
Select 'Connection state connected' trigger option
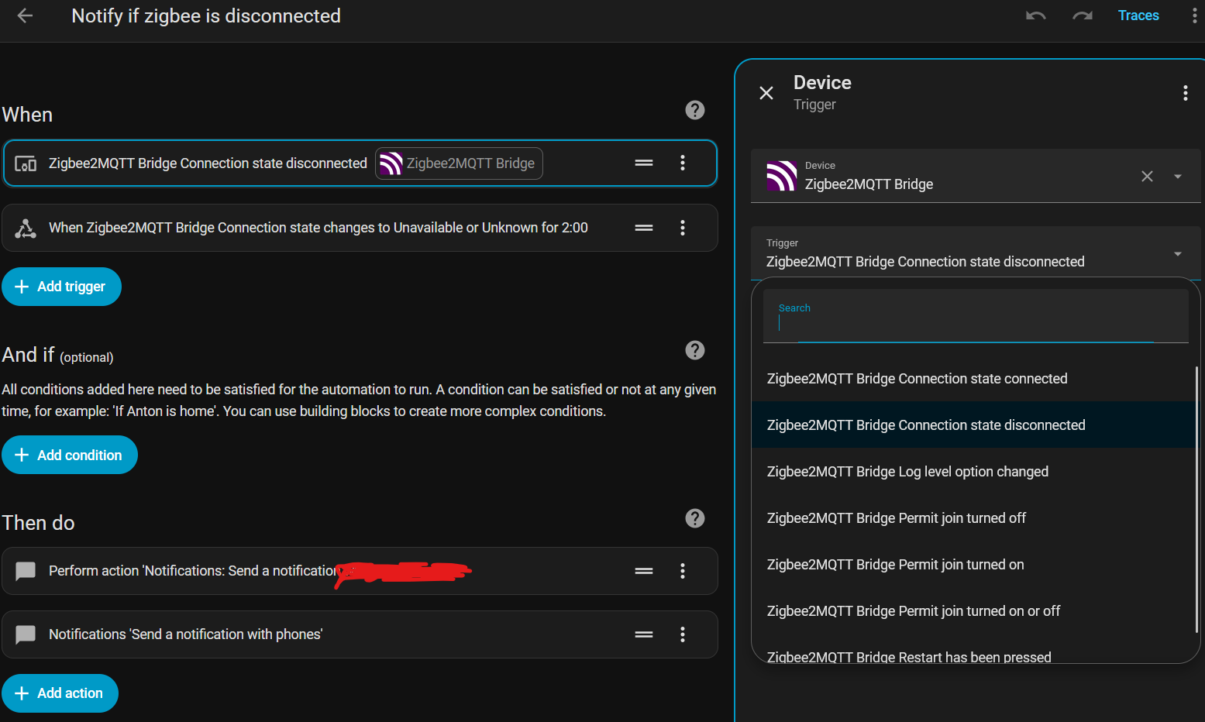point(917,379)
